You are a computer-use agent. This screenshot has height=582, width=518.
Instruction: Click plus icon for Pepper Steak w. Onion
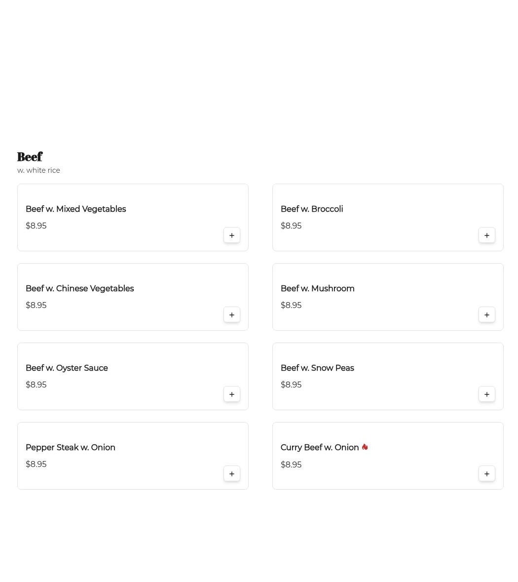pos(231,473)
